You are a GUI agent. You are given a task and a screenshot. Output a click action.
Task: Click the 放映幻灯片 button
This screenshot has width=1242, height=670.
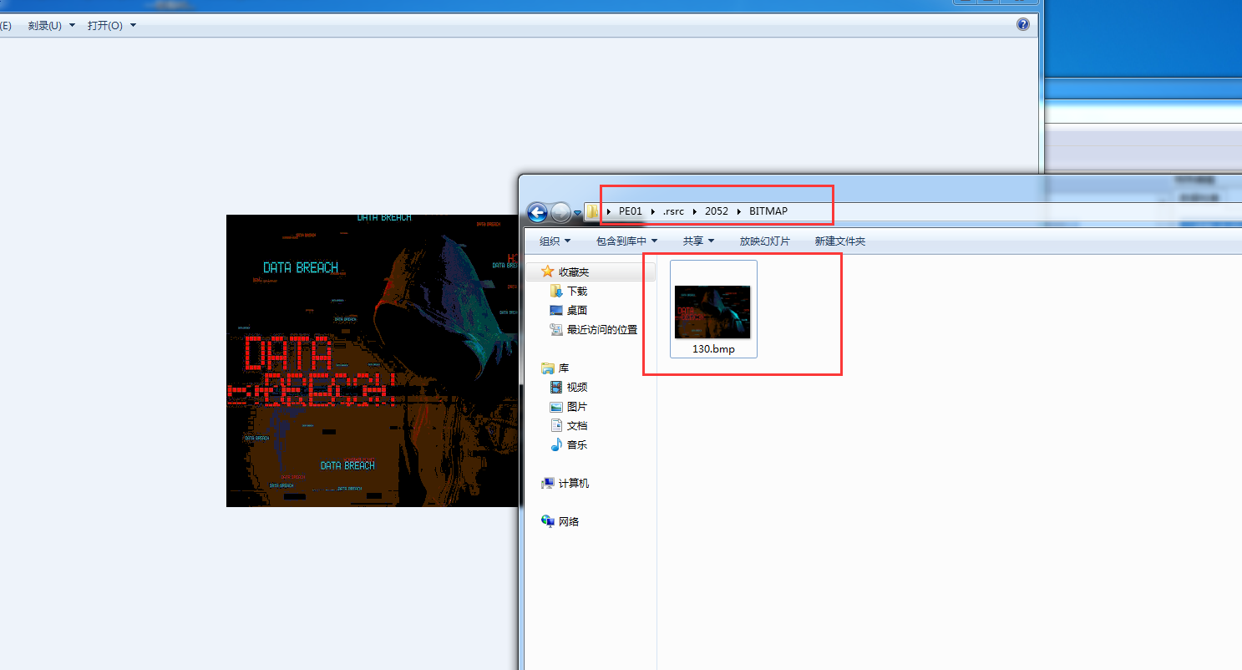point(764,241)
